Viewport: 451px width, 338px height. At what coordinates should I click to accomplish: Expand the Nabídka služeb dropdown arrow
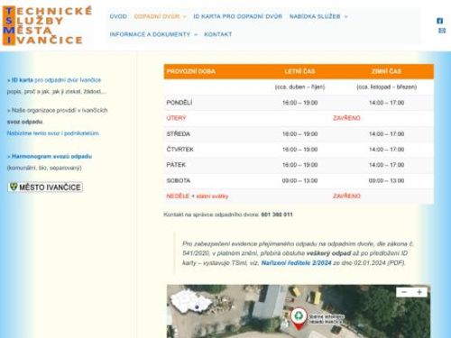pyautogui.click(x=345, y=17)
